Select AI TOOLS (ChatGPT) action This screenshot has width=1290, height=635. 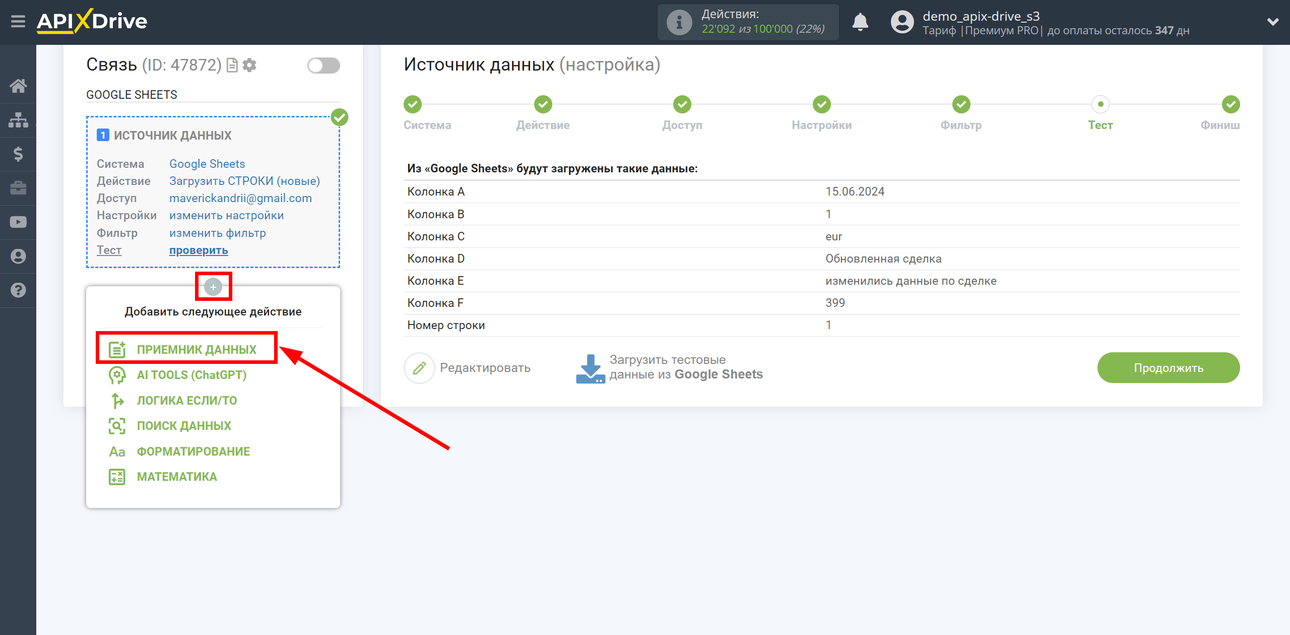[191, 375]
